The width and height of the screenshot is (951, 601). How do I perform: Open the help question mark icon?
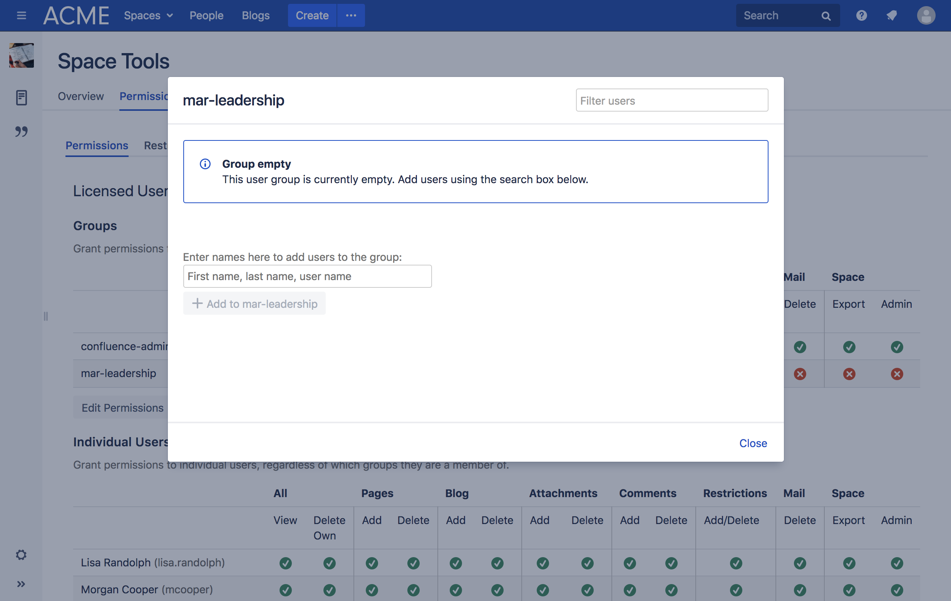click(861, 15)
